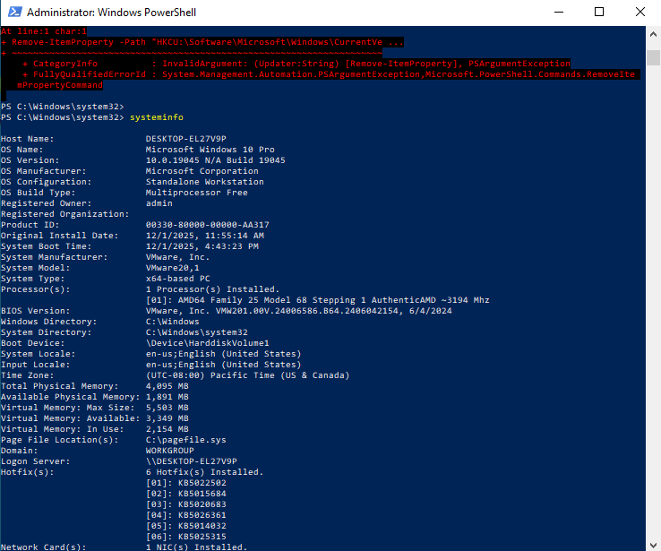Click 'x64-based PC' system type
Viewport: 661px width, 551px height.
[178, 279]
